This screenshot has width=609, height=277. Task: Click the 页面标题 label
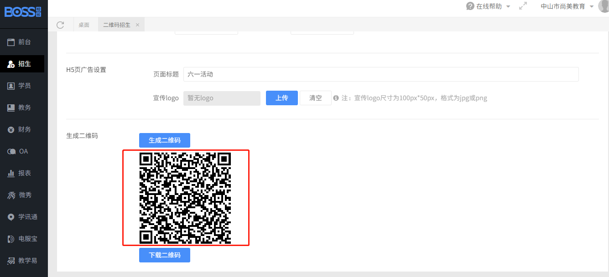166,74
